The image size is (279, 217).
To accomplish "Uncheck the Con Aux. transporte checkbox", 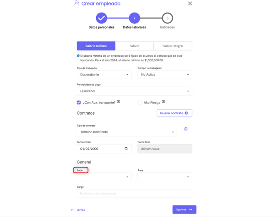I will [79, 102].
